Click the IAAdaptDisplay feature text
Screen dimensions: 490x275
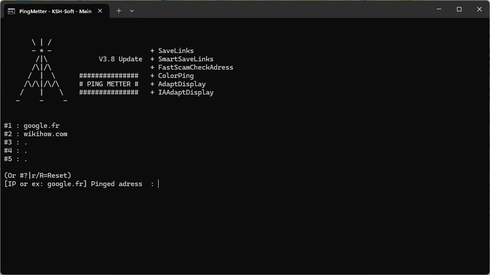point(185,92)
